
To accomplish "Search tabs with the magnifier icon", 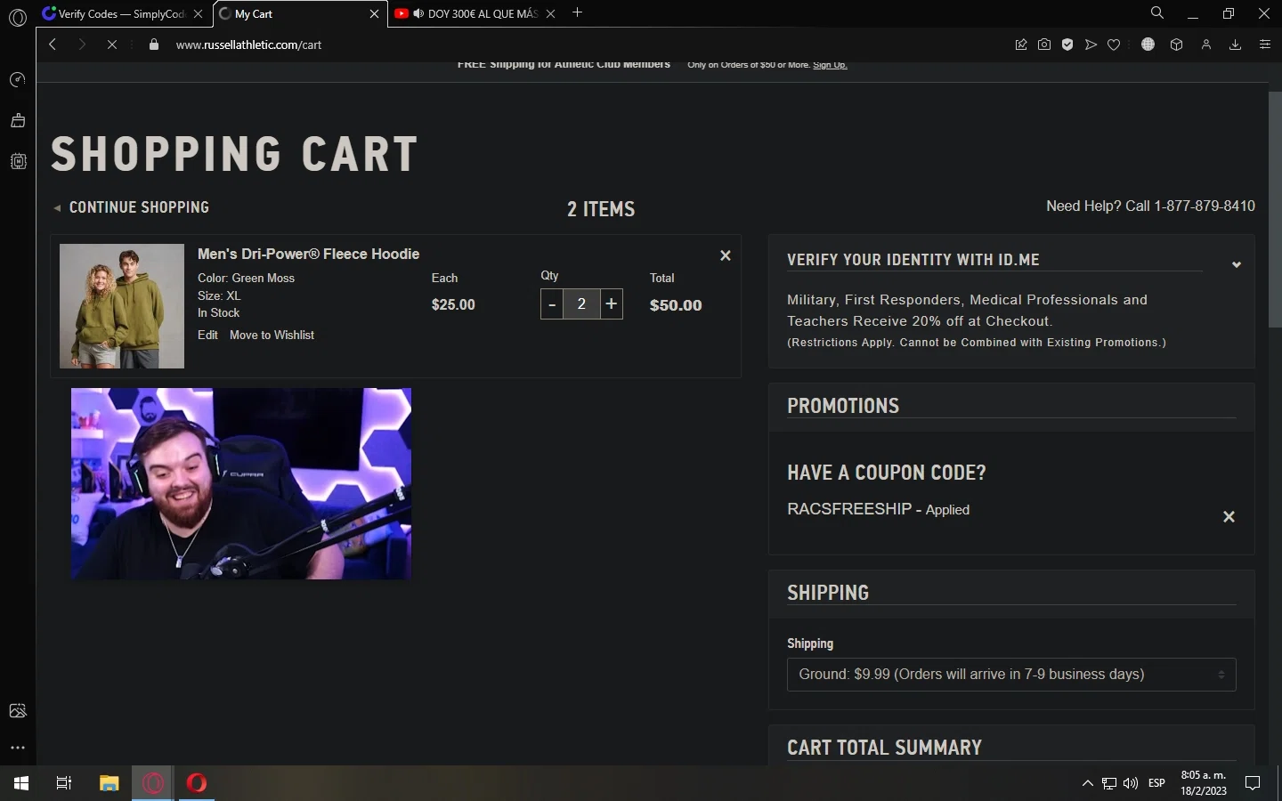I will 1157,12.
